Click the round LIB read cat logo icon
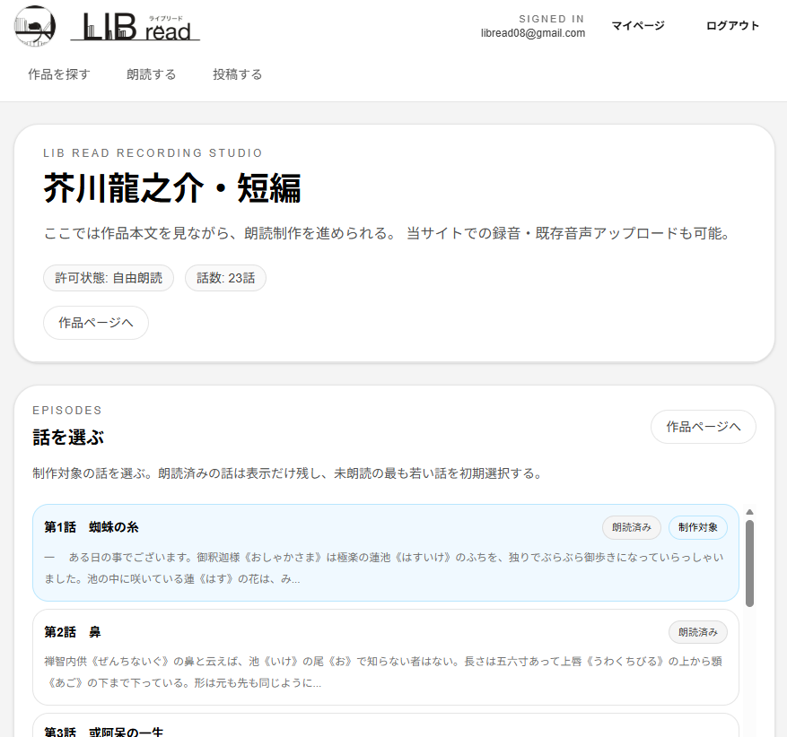This screenshot has height=737, width=787. (x=35, y=26)
